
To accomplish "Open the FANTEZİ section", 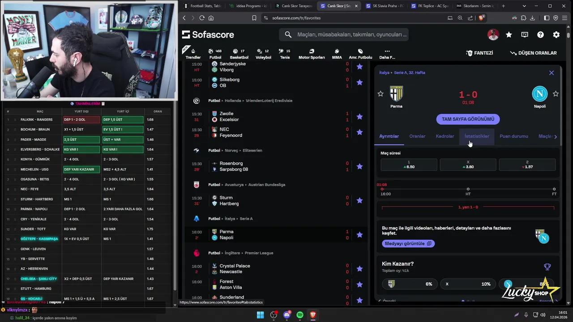I will (x=479, y=53).
